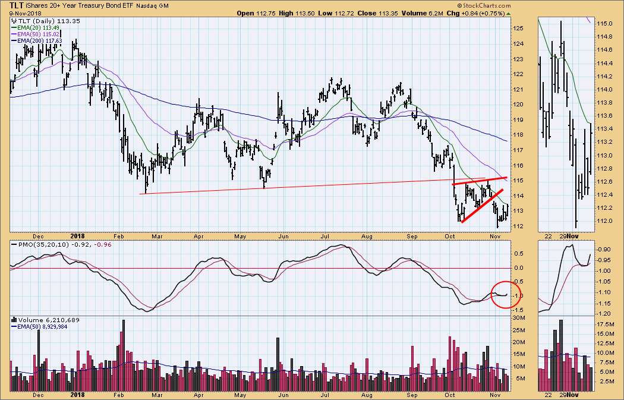This screenshot has width=624, height=400.
Task: Click the -1.5 PMO axis label
Action: pyautogui.click(x=517, y=310)
